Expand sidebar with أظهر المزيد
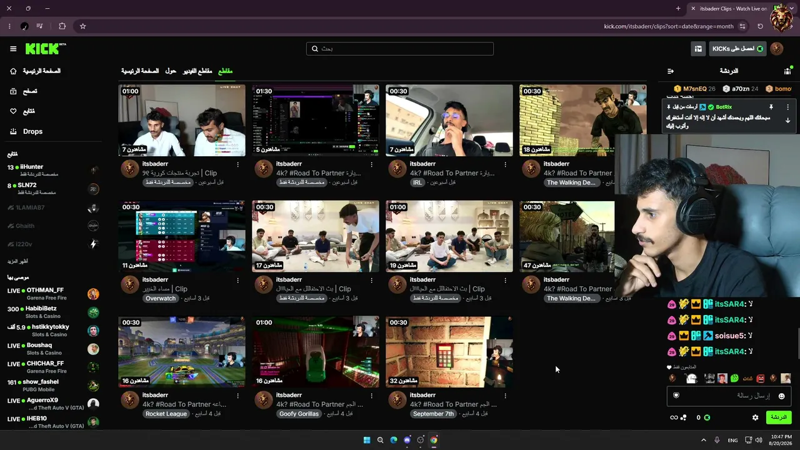The image size is (800, 450). pos(18,261)
